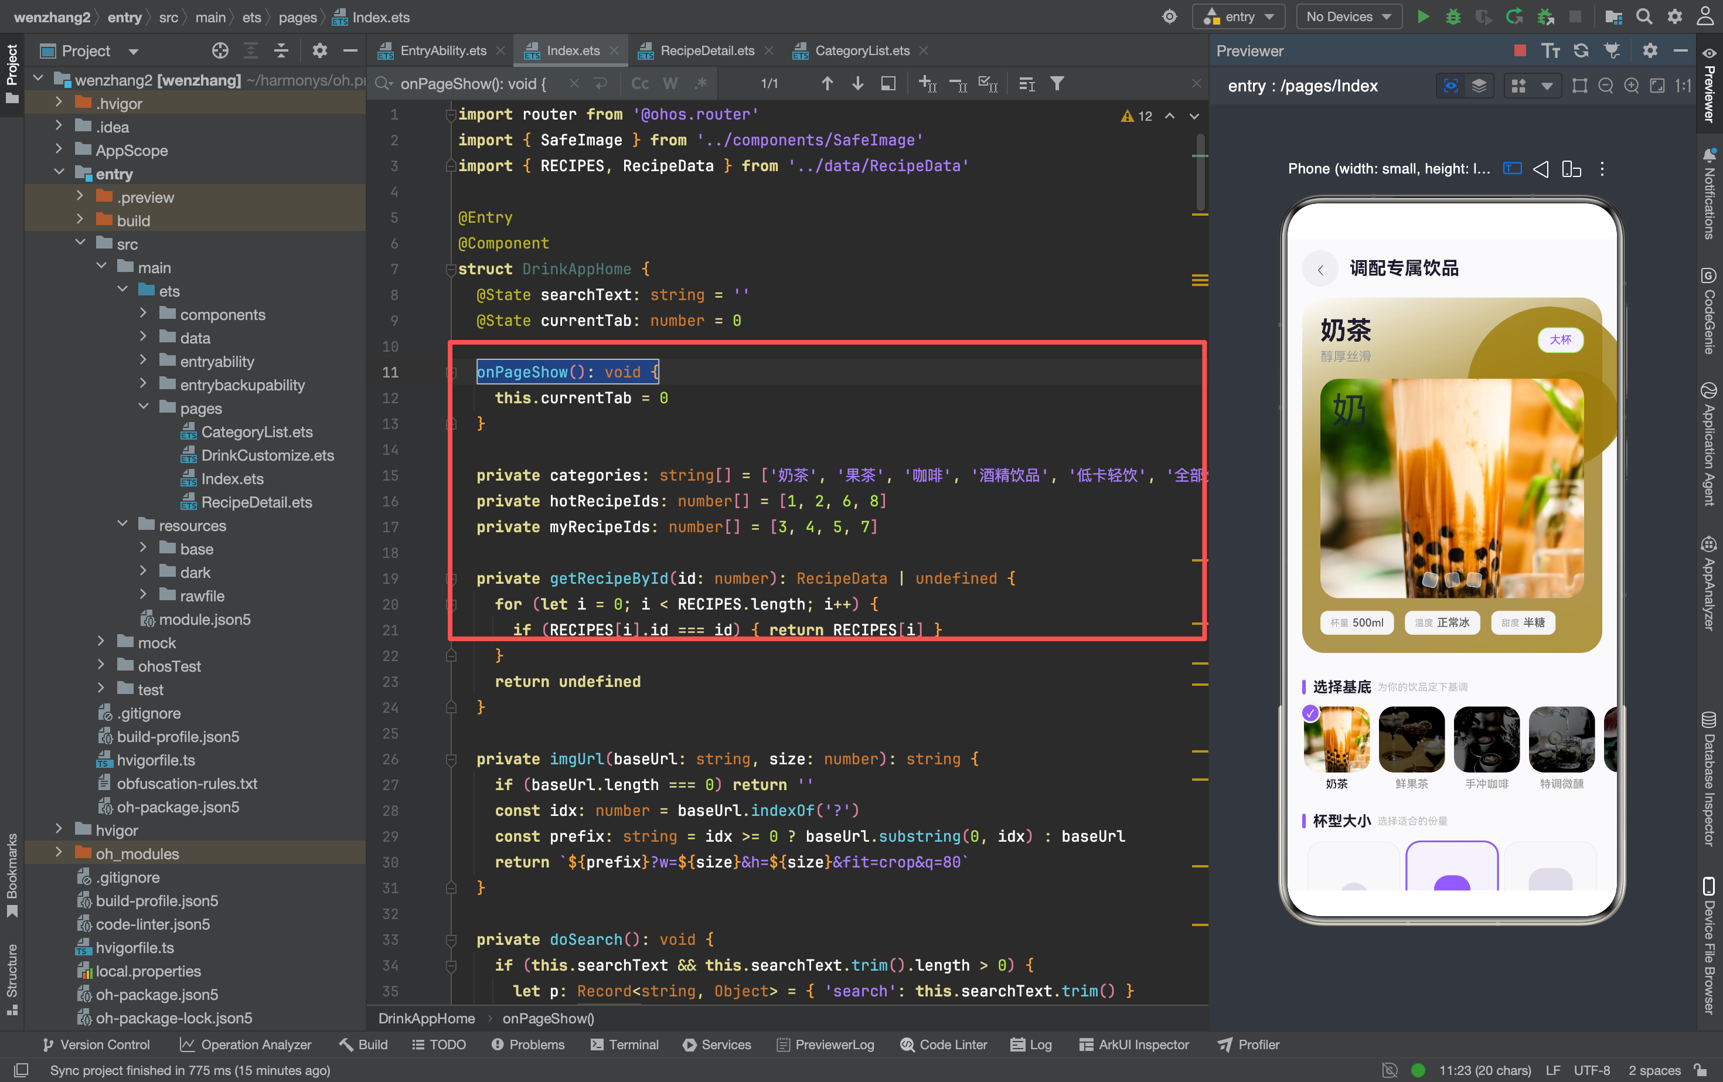
Task: Open Project panel options gear
Action: (319, 50)
